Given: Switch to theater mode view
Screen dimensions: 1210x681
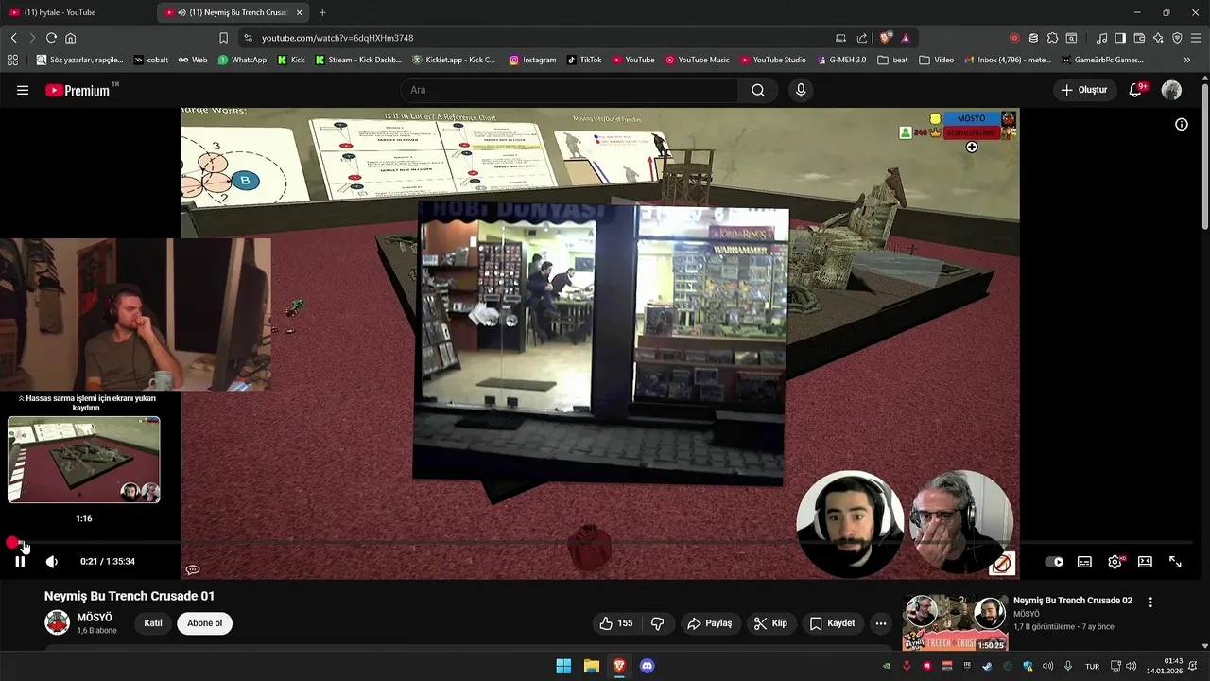Looking at the screenshot, I should tap(1145, 562).
